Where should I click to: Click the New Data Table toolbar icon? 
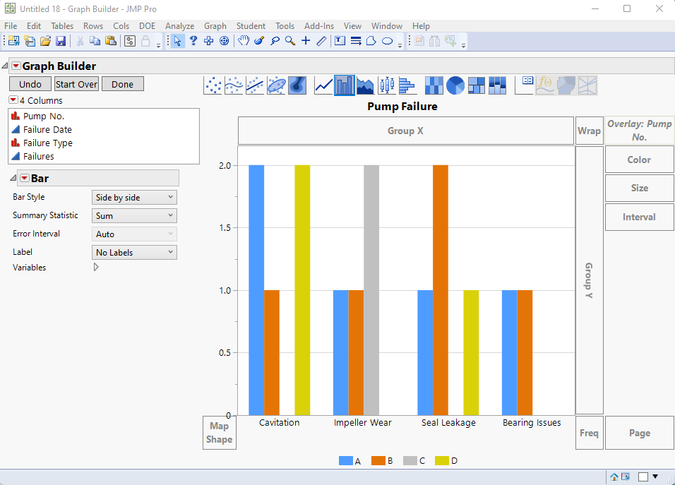14,41
